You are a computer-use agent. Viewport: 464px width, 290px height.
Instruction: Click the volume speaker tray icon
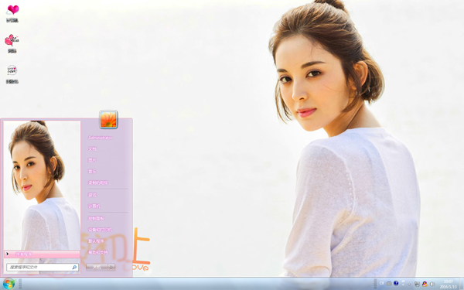[432, 284]
